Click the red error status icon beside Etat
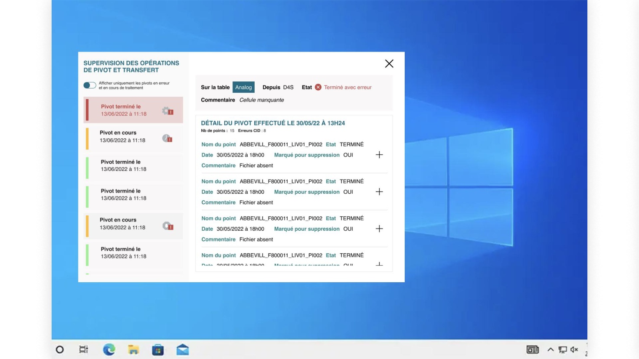 coord(318,87)
